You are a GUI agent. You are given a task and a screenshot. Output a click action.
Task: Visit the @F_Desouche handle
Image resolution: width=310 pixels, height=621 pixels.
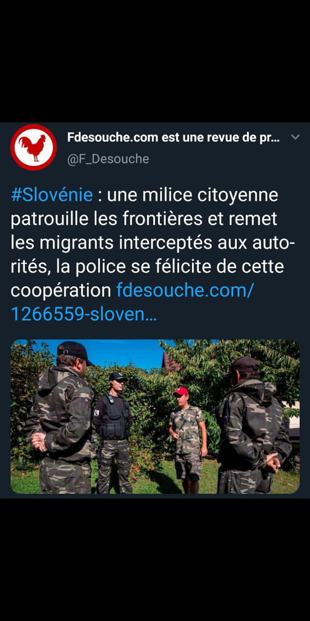pyautogui.click(x=108, y=159)
